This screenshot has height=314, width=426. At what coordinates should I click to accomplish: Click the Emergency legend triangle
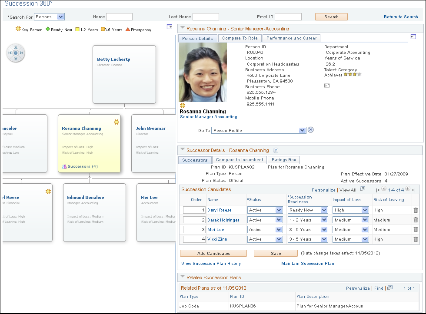click(x=128, y=29)
